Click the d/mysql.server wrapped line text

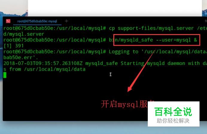[x=24, y=34]
